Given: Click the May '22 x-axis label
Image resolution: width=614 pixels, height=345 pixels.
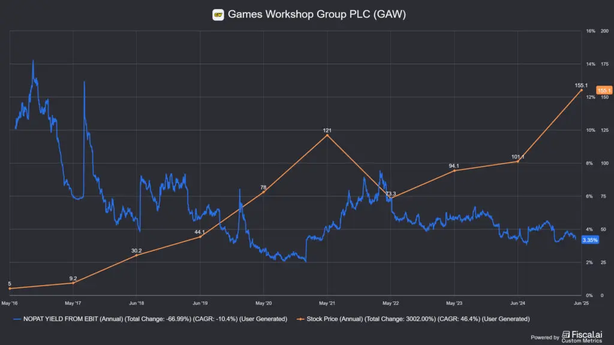Looking at the screenshot, I should point(390,303).
